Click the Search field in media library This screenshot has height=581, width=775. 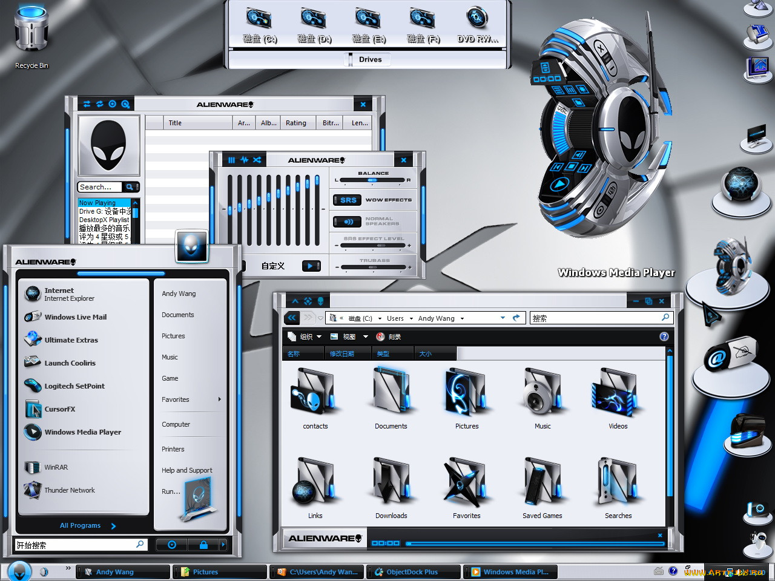coord(100,187)
